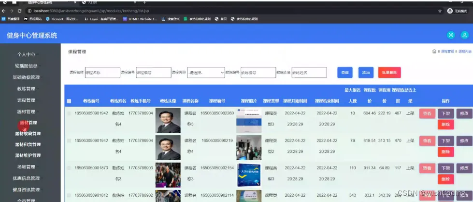
Task: Focus the 教练姓名 search field
Action: [309, 72]
